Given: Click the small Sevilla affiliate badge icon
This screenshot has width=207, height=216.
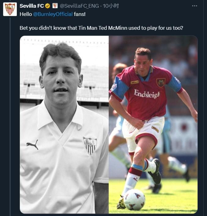Looking at the screenshot, I should click(55, 6).
